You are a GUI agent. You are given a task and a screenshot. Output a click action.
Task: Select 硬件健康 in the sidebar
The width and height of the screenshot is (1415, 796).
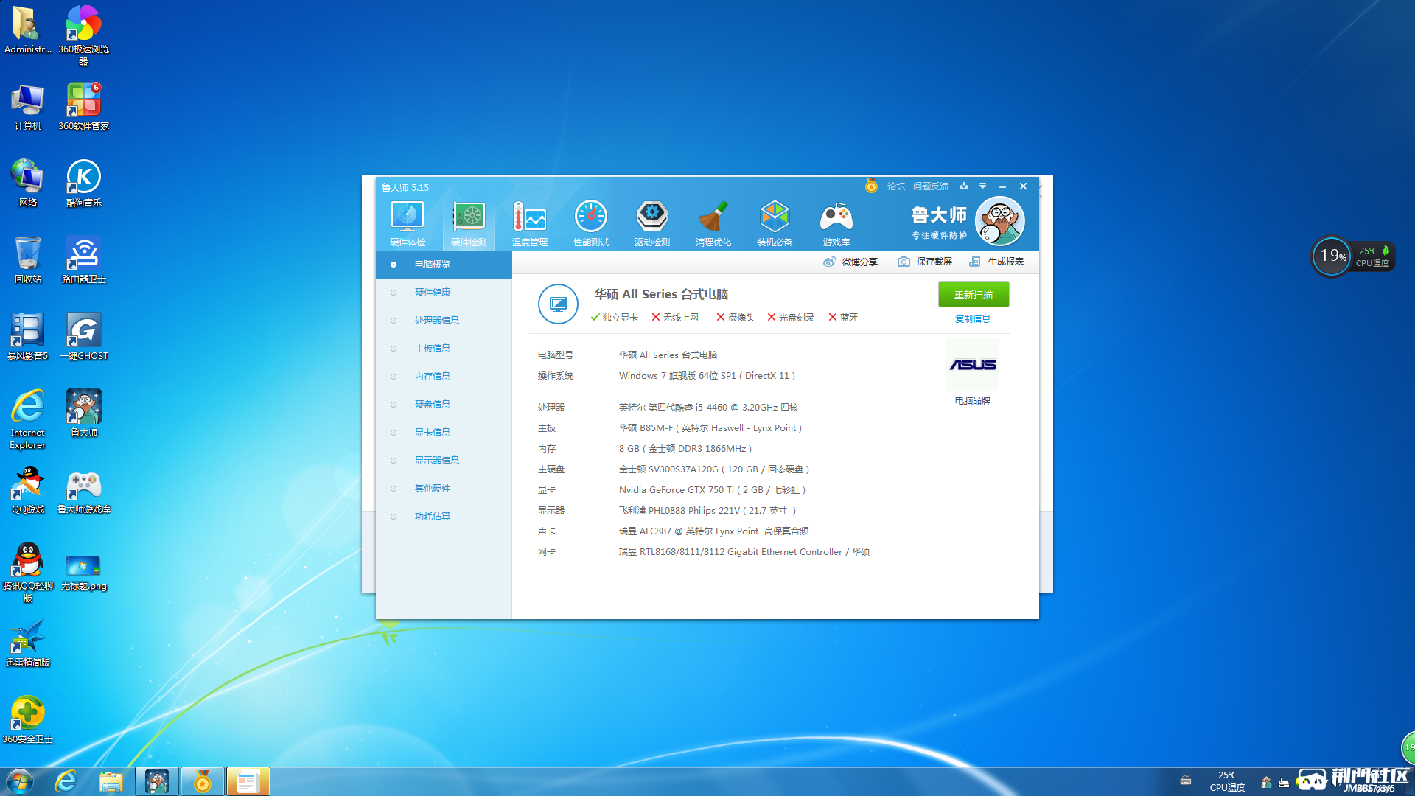tap(433, 293)
